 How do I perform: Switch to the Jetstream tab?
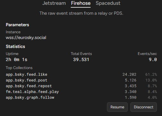click(x=54, y=3)
